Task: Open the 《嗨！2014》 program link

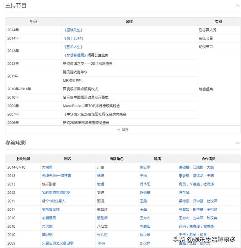Action: coord(73,38)
